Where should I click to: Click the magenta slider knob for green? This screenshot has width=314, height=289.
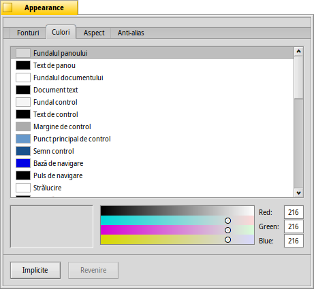pos(227,231)
